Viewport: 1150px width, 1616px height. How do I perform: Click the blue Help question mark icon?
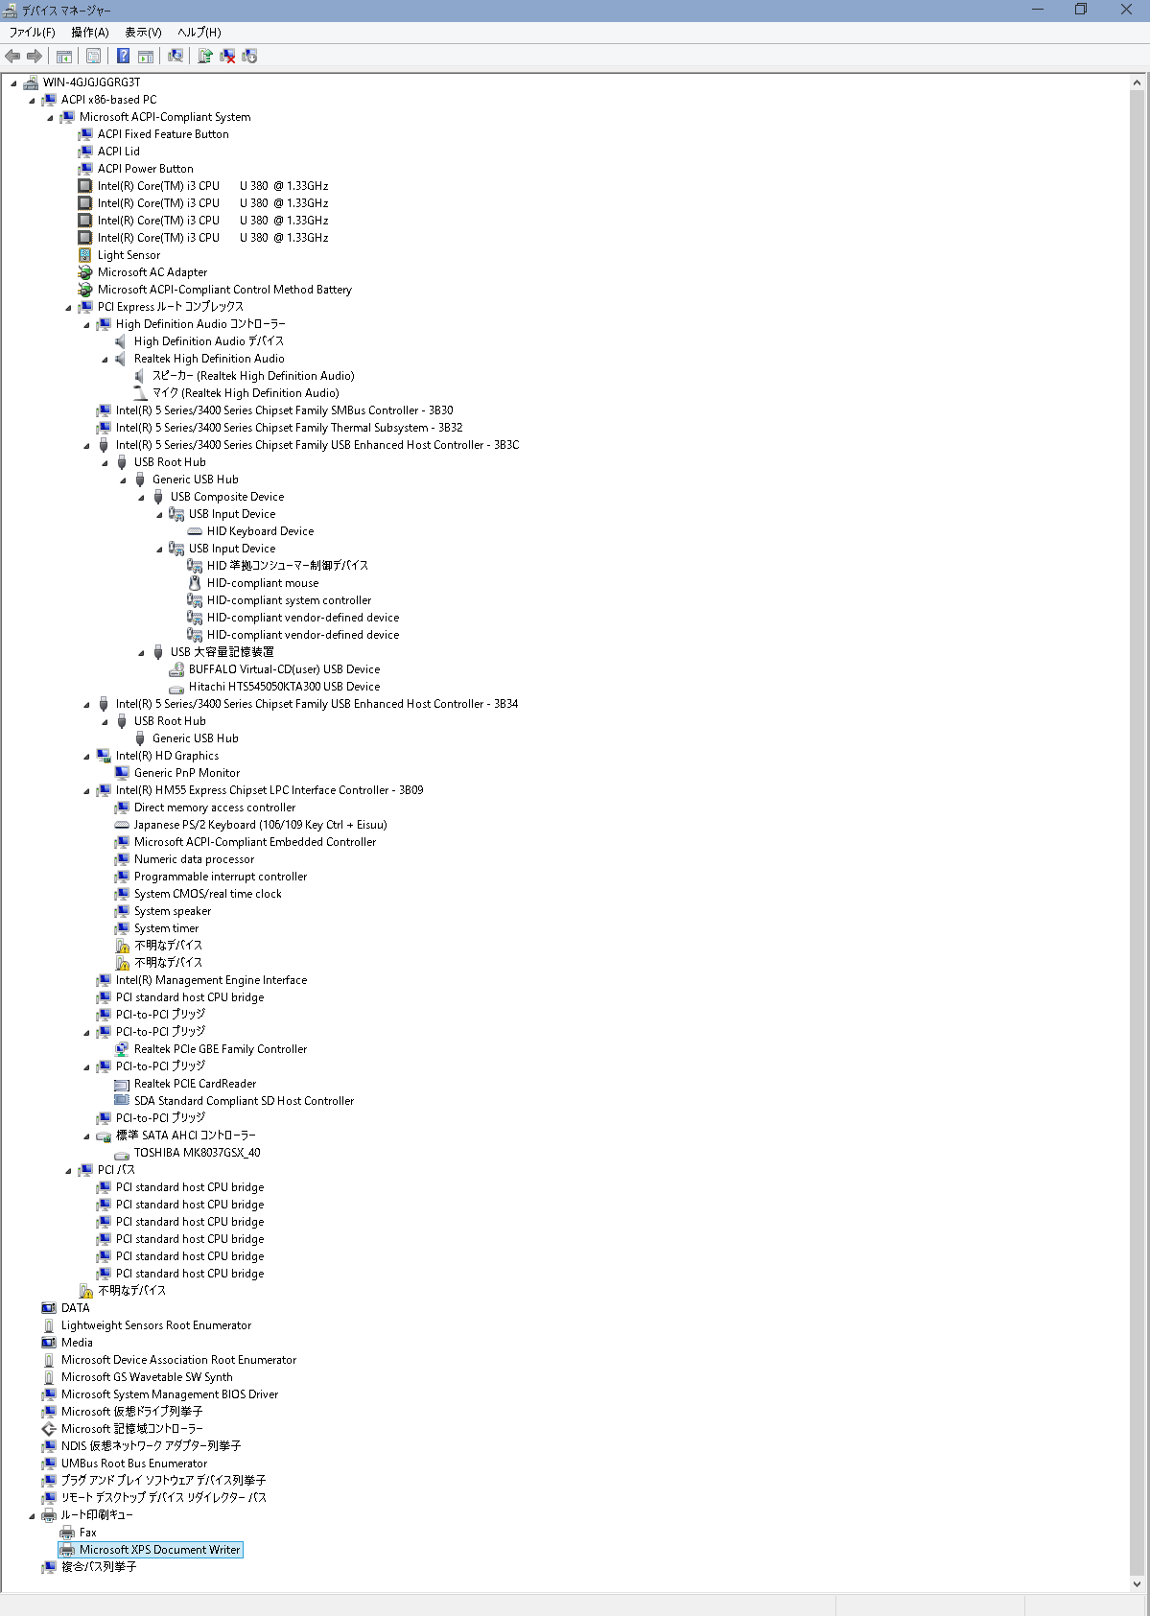pos(123,57)
